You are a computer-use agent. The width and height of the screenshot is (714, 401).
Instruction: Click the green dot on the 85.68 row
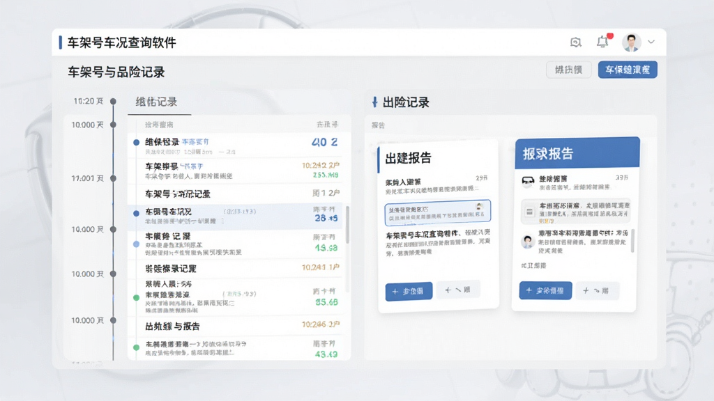coord(136,298)
